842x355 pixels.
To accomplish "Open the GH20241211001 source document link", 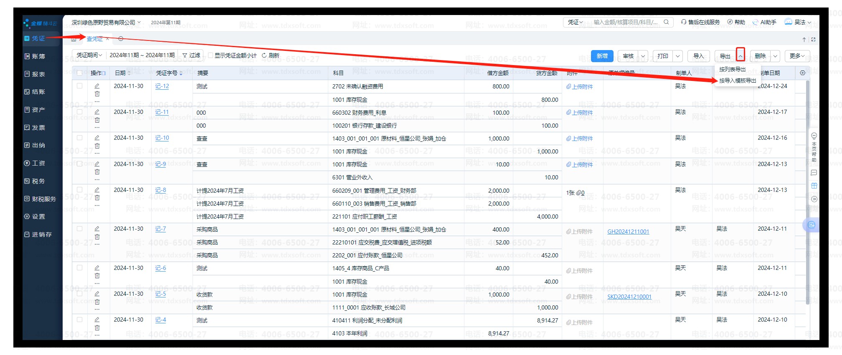I will pyautogui.click(x=628, y=232).
